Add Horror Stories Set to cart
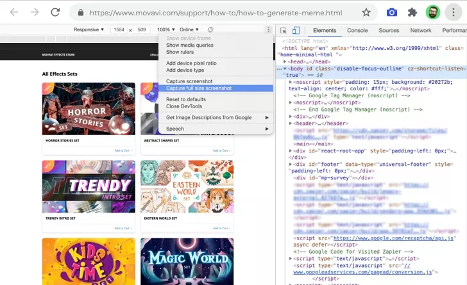The width and height of the screenshot is (467, 285). tap(123, 151)
